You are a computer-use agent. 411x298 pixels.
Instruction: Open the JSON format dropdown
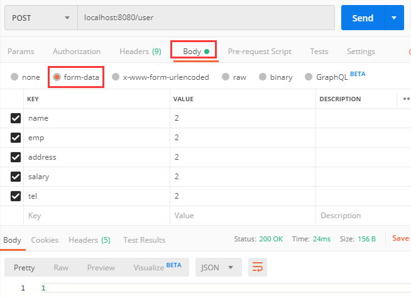pos(218,267)
